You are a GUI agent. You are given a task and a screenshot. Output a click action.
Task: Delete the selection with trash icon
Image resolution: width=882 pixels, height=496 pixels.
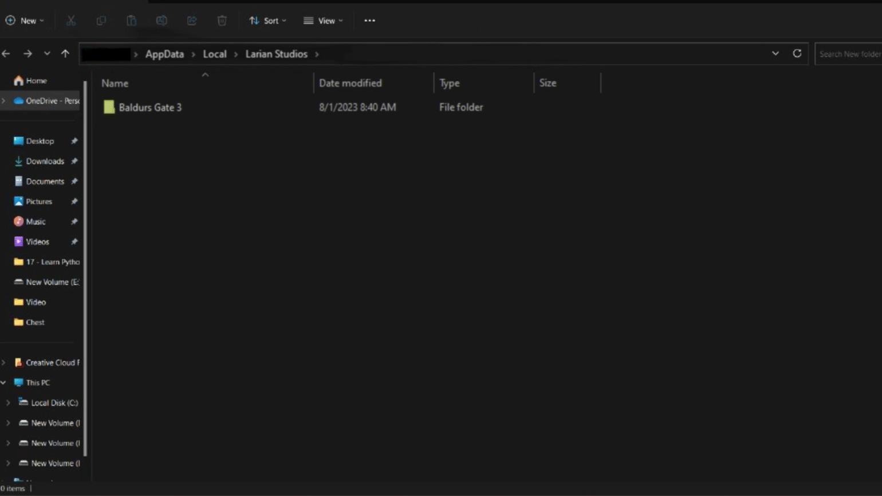click(222, 21)
